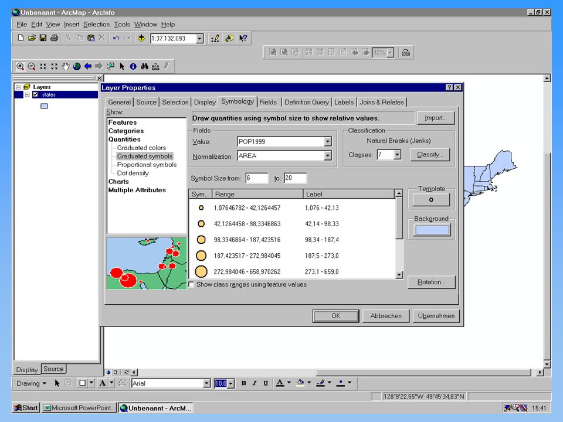Click the Fill Color paint bucket
This screenshot has width=563, height=422.
pos(300,383)
